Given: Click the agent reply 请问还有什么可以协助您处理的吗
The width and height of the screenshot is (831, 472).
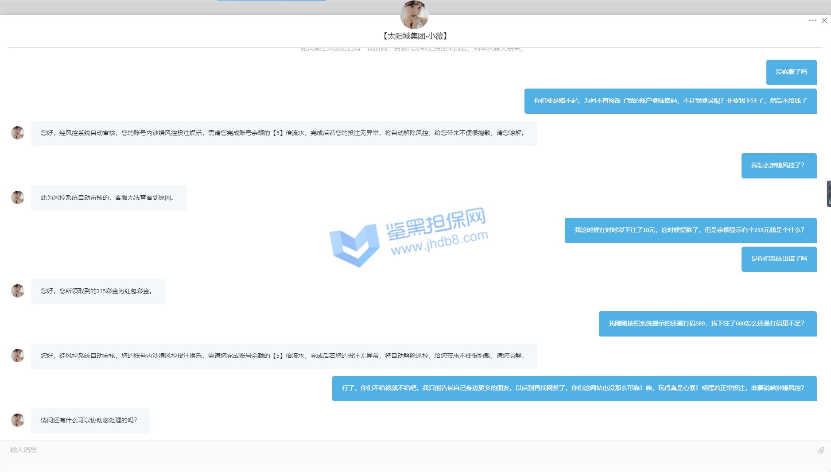Looking at the screenshot, I should pos(90,421).
